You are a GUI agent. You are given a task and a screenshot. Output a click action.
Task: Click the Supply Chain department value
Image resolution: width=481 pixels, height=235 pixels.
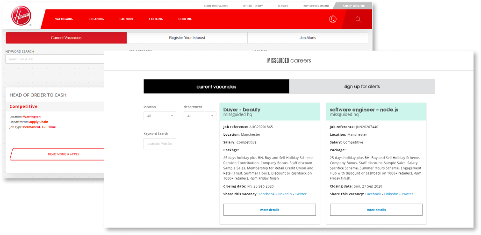coord(38,122)
